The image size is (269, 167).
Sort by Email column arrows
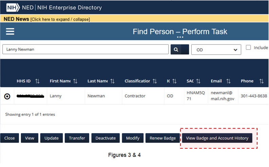tap(228, 81)
